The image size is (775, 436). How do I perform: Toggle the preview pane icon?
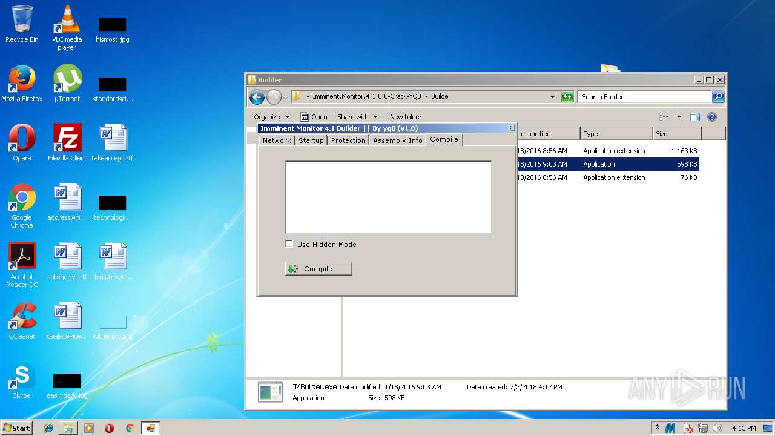695,117
